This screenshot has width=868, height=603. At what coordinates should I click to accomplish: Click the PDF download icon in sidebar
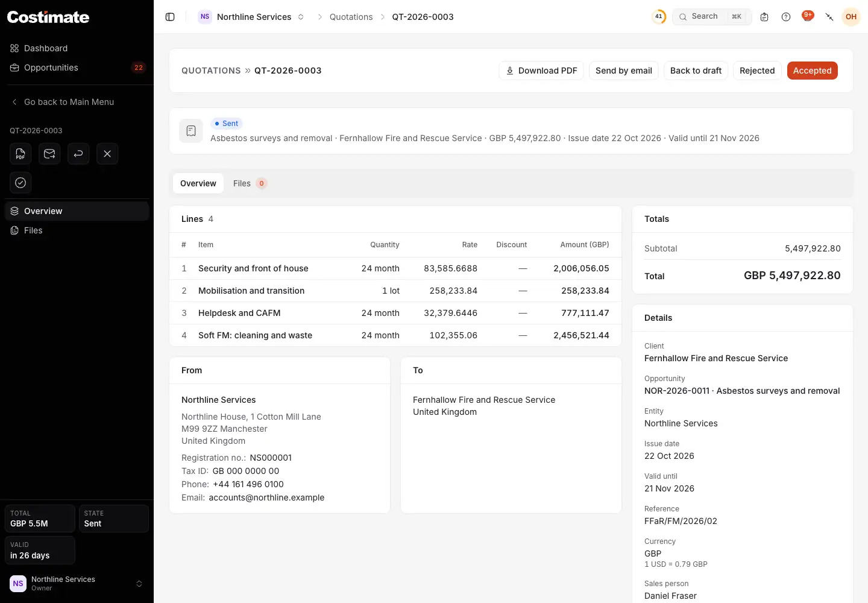20,154
